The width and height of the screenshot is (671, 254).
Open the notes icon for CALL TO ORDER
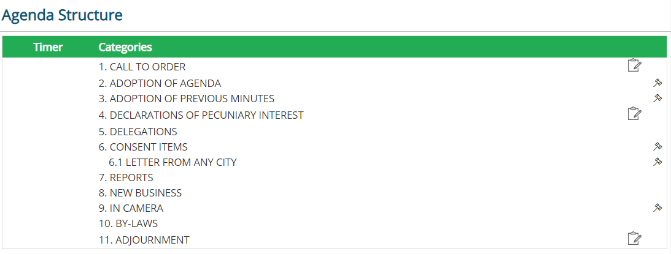634,65
